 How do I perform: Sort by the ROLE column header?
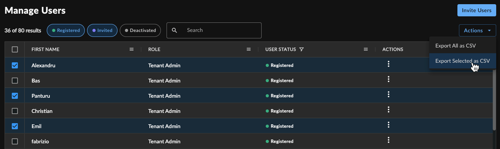154,49
